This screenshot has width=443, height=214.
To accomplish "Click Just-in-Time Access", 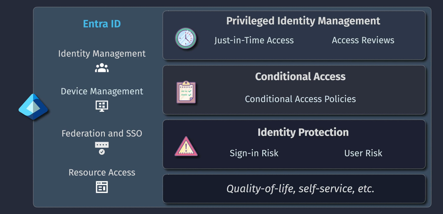I will [x=254, y=40].
